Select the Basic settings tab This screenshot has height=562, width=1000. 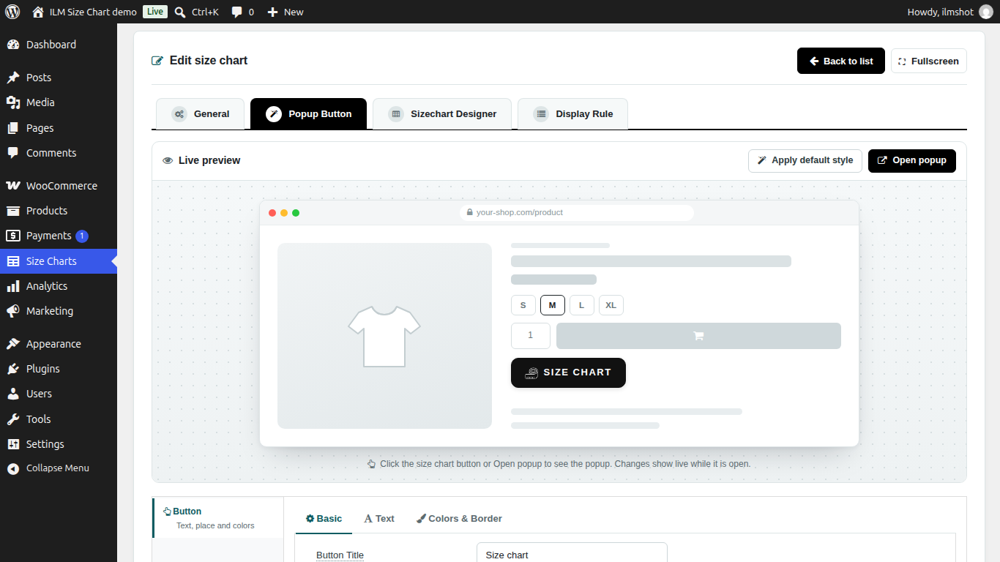pos(324,518)
